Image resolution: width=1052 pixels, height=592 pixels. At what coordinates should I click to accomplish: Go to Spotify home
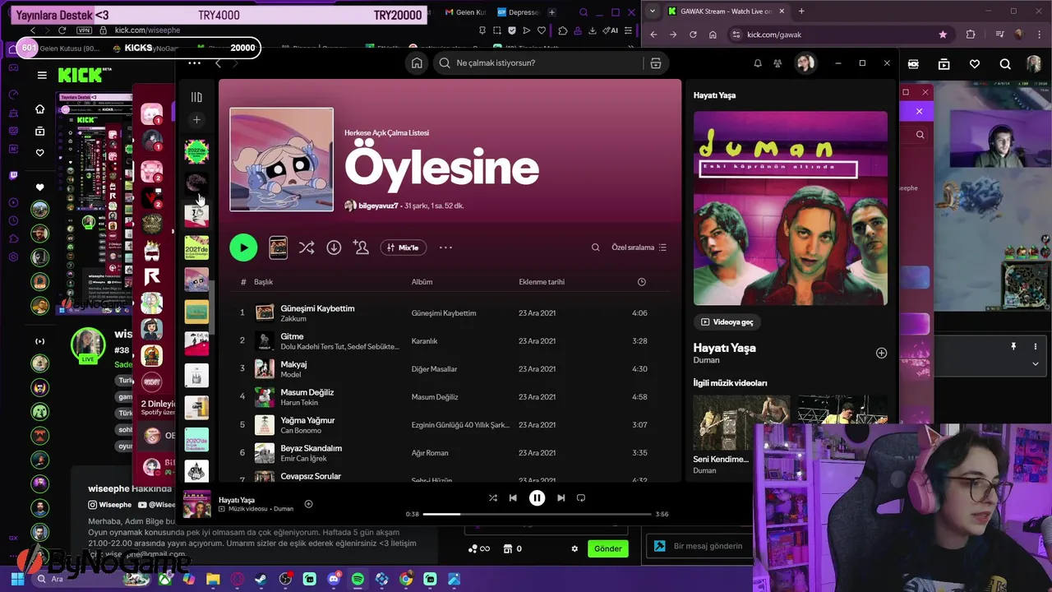click(x=418, y=63)
